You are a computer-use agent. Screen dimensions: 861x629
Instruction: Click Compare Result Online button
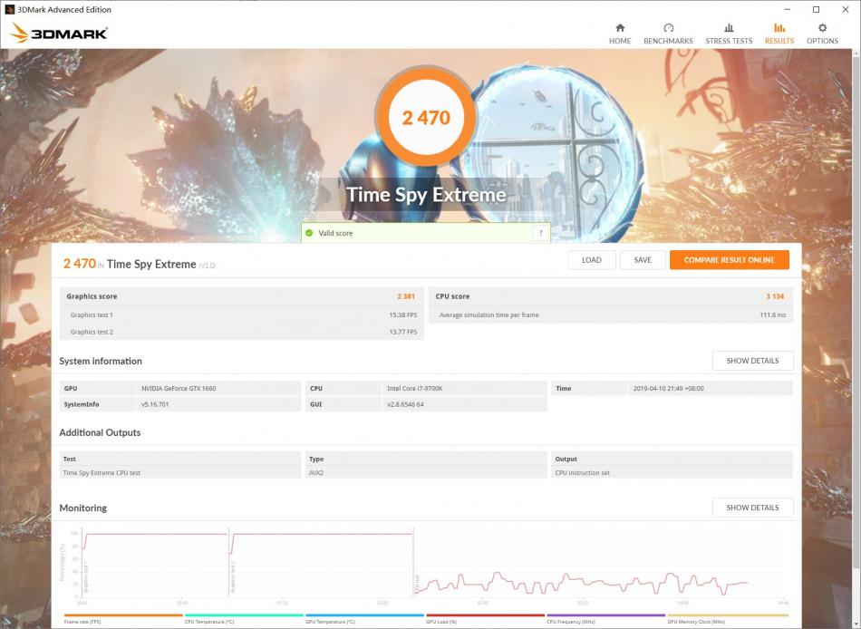[729, 260]
